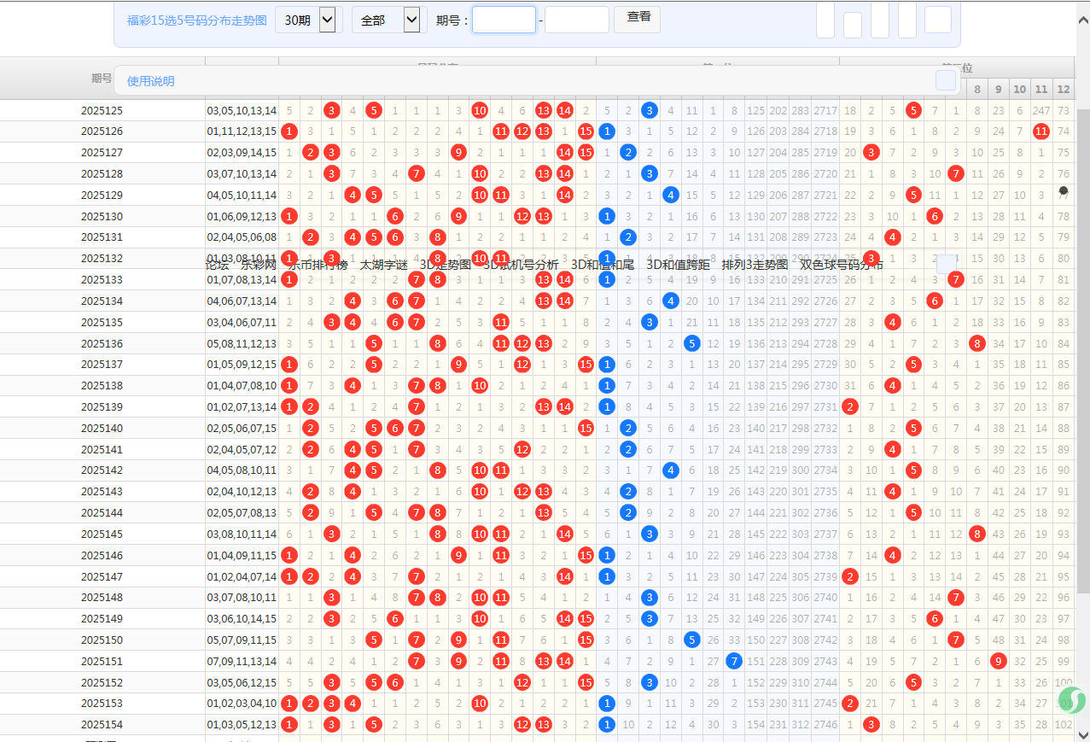Click the first 期号 start input field

504,20
